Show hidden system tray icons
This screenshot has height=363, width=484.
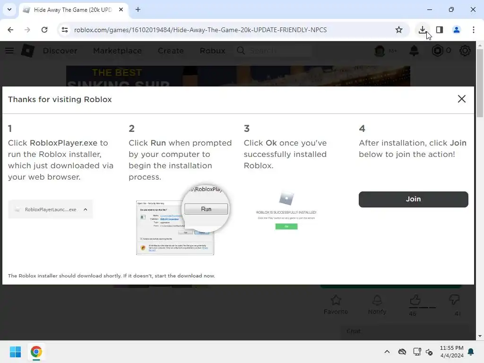pos(387,352)
